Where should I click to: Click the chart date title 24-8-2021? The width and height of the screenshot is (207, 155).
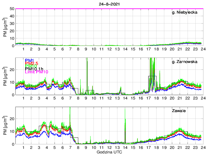[x=109, y=4]
